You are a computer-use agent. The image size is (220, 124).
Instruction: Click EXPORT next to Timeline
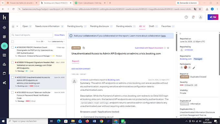tap(83, 74)
